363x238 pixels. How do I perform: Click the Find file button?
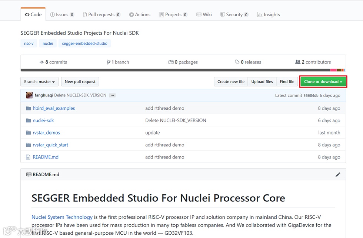pyautogui.click(x=287, y=82)
